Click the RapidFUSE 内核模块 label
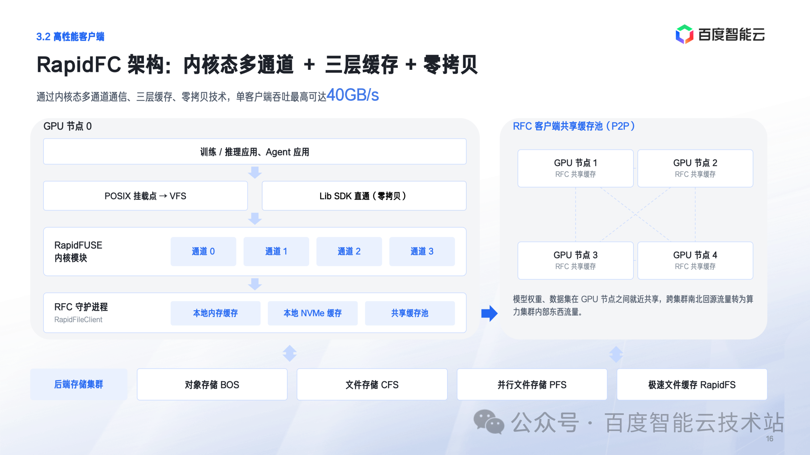This screenshot has height=455, width=810. 78,252
